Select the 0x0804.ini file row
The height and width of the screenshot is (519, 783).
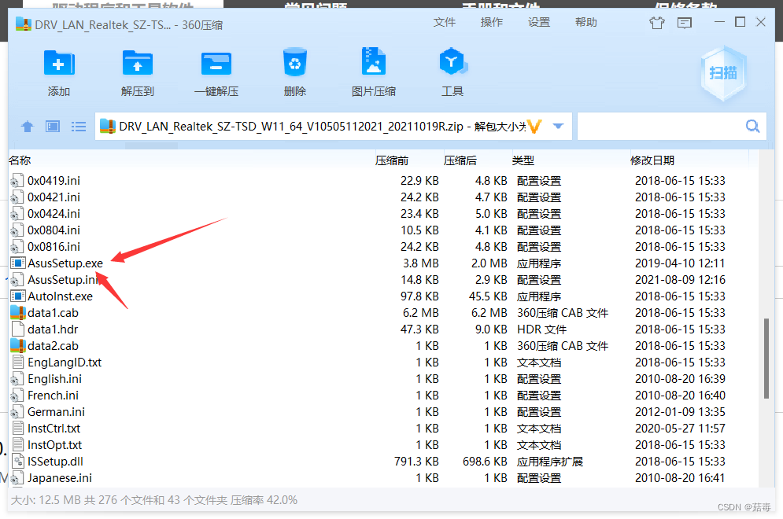pyautogui.click(x=382, y=230)
